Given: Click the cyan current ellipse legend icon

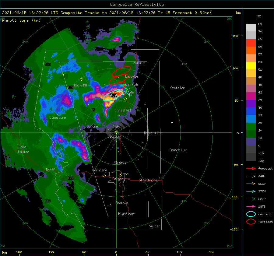Looking at the screenshot, I should pyautogui.click(x=251, y=214).
